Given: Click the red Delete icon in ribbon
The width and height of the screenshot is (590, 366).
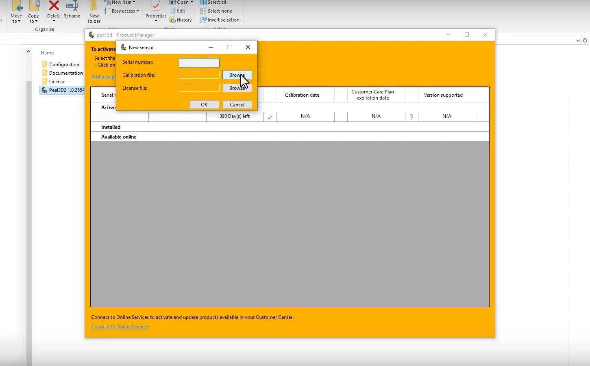Looking at the screenshot, I should tap(54, 7).
